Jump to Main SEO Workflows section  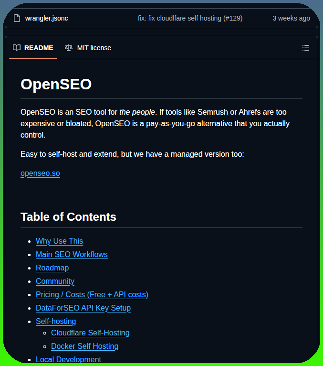pyautogui.click(x=72, y=254)
